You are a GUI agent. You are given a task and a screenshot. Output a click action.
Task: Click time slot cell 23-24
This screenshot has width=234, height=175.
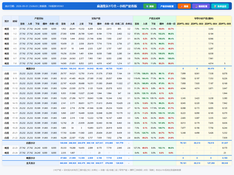tap(15, 153)
